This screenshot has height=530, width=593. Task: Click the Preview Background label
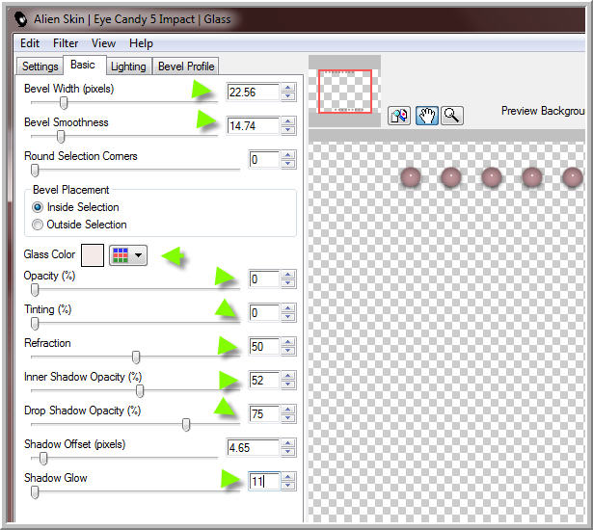543,111
